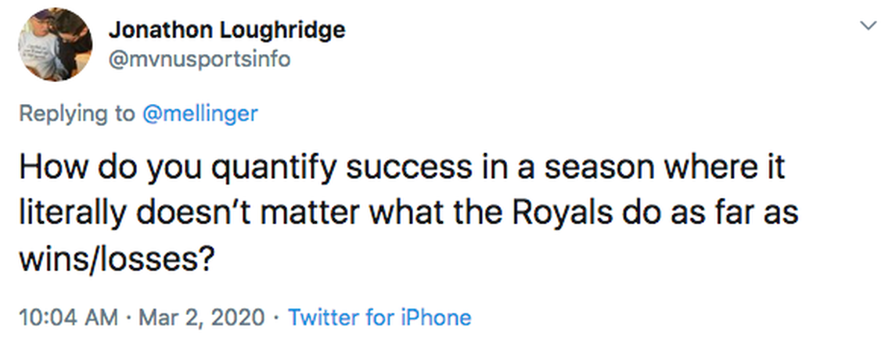Click the Twitter for iPhone source link
The image size is (892, 351).
(x=379, y=317)
